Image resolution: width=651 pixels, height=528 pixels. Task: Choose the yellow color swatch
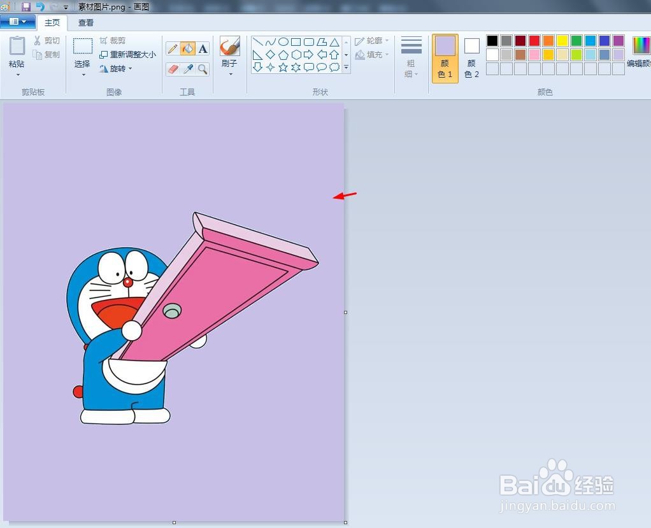[x=562, y=41]
